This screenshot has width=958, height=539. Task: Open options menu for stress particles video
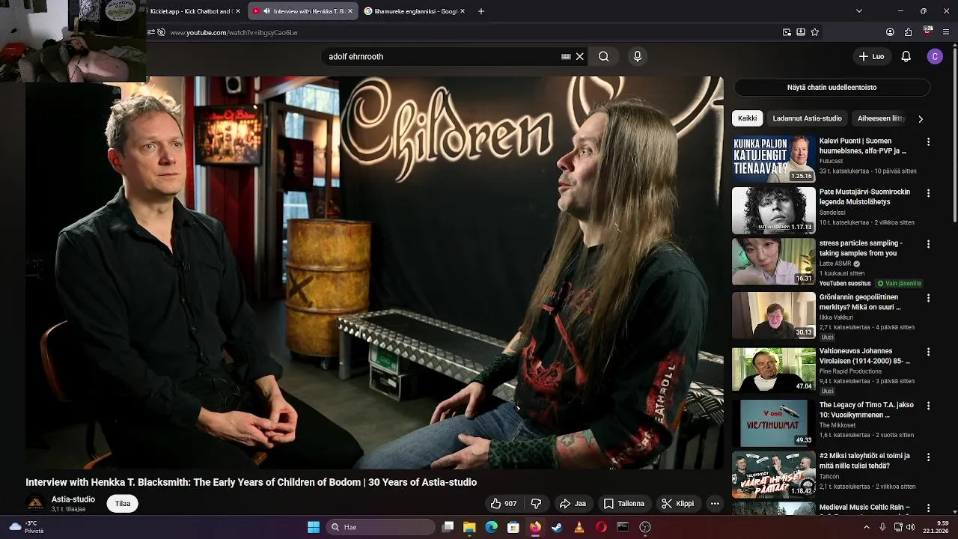point(928,244)
